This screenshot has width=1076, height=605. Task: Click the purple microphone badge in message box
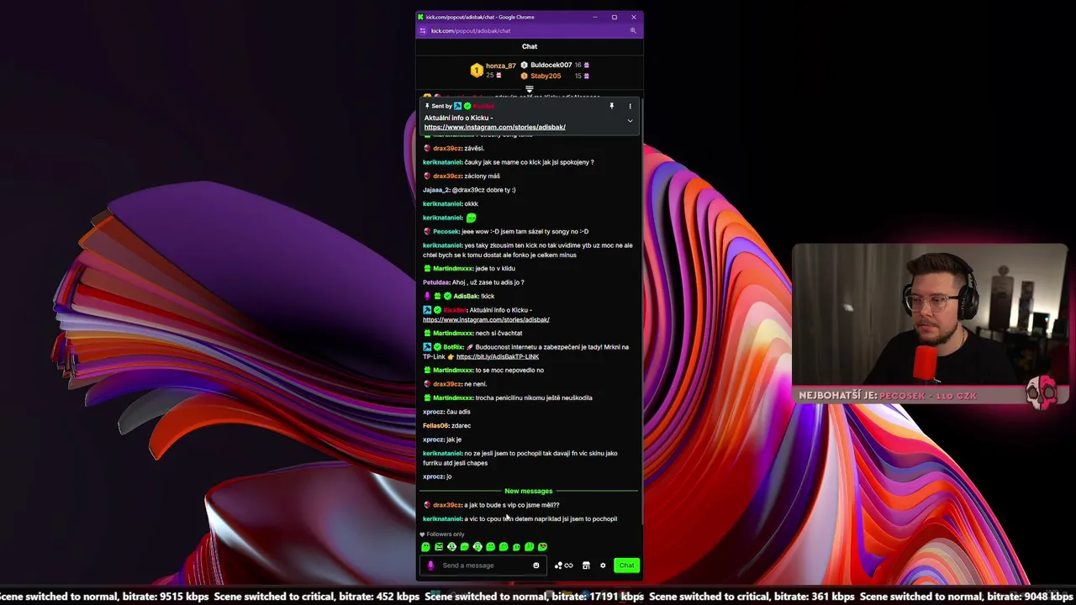[430, 566]
